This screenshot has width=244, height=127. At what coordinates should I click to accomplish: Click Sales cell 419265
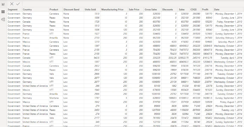click(185, 42)
